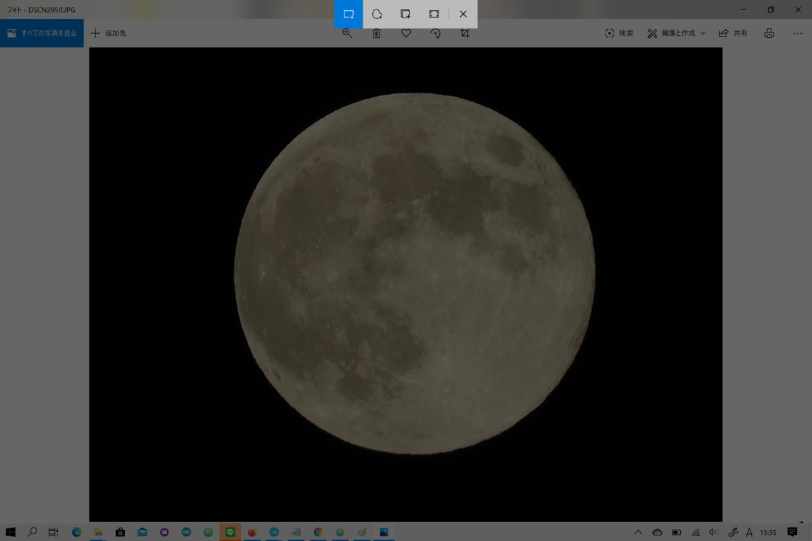Crop the moon image
The image size is (812, 541).
click(x=465, y=32)
